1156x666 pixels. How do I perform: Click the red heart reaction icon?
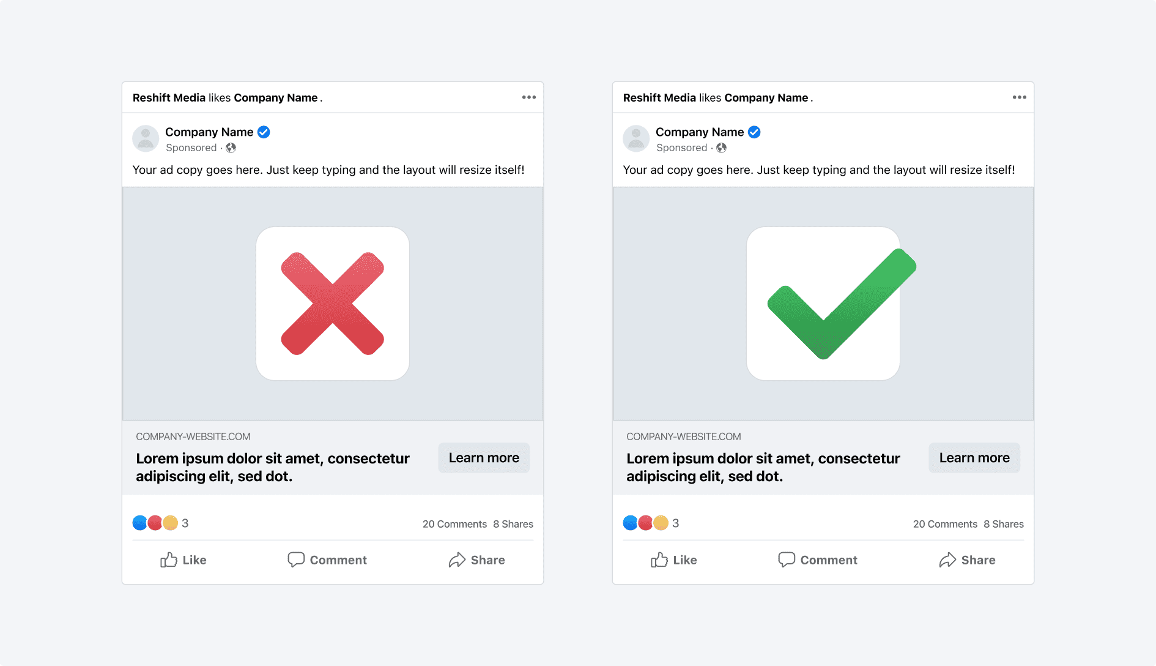click(x=155, y=523)
